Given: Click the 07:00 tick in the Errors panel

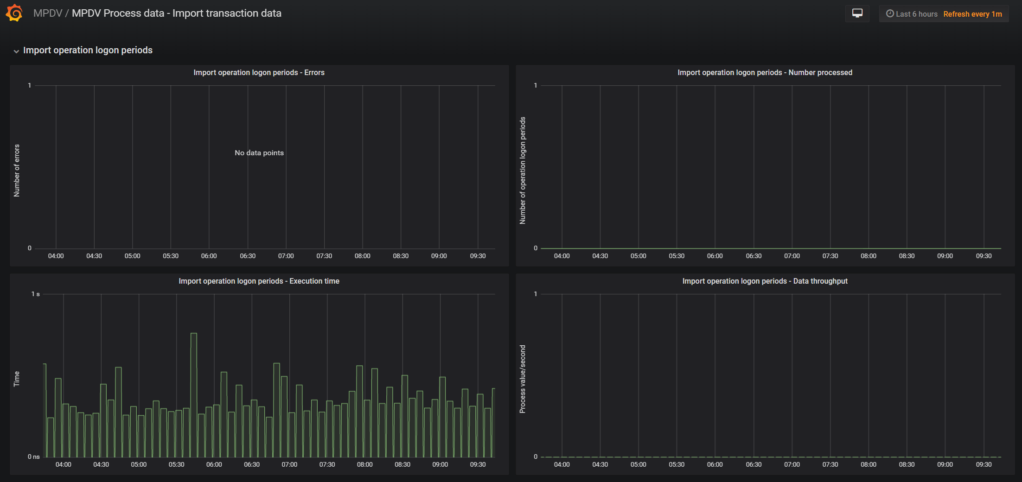Looking at the screenshot, I should [286, 256].
